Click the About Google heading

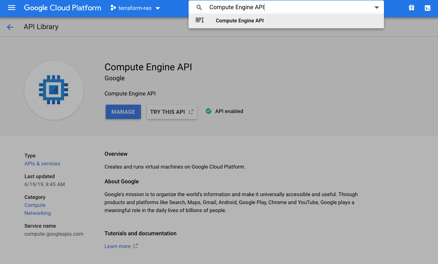tap(122, 181)
